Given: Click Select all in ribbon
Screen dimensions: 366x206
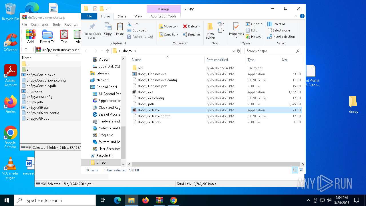Looking at the screenshot, I should coord(277,24).
